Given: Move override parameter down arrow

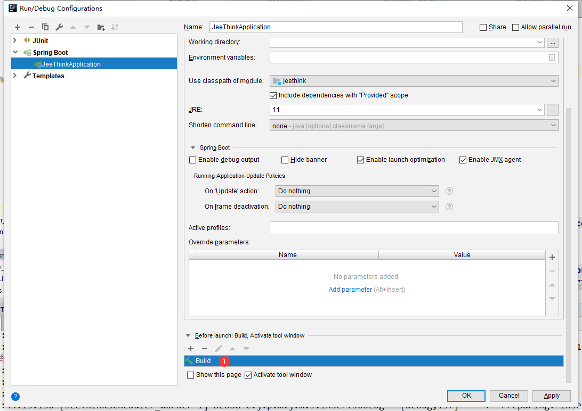Looking at the screenshot, I should click(x=552, y=299).
